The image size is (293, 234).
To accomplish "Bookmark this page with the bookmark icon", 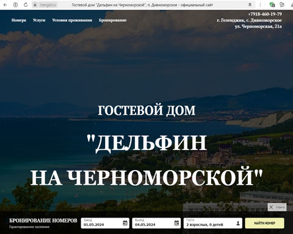I will click(x=250, y=5).
